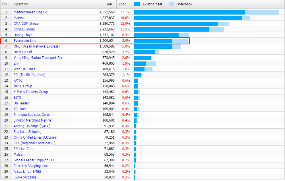Open the PIL (Pacific Int. Line) link

point(30,75)
